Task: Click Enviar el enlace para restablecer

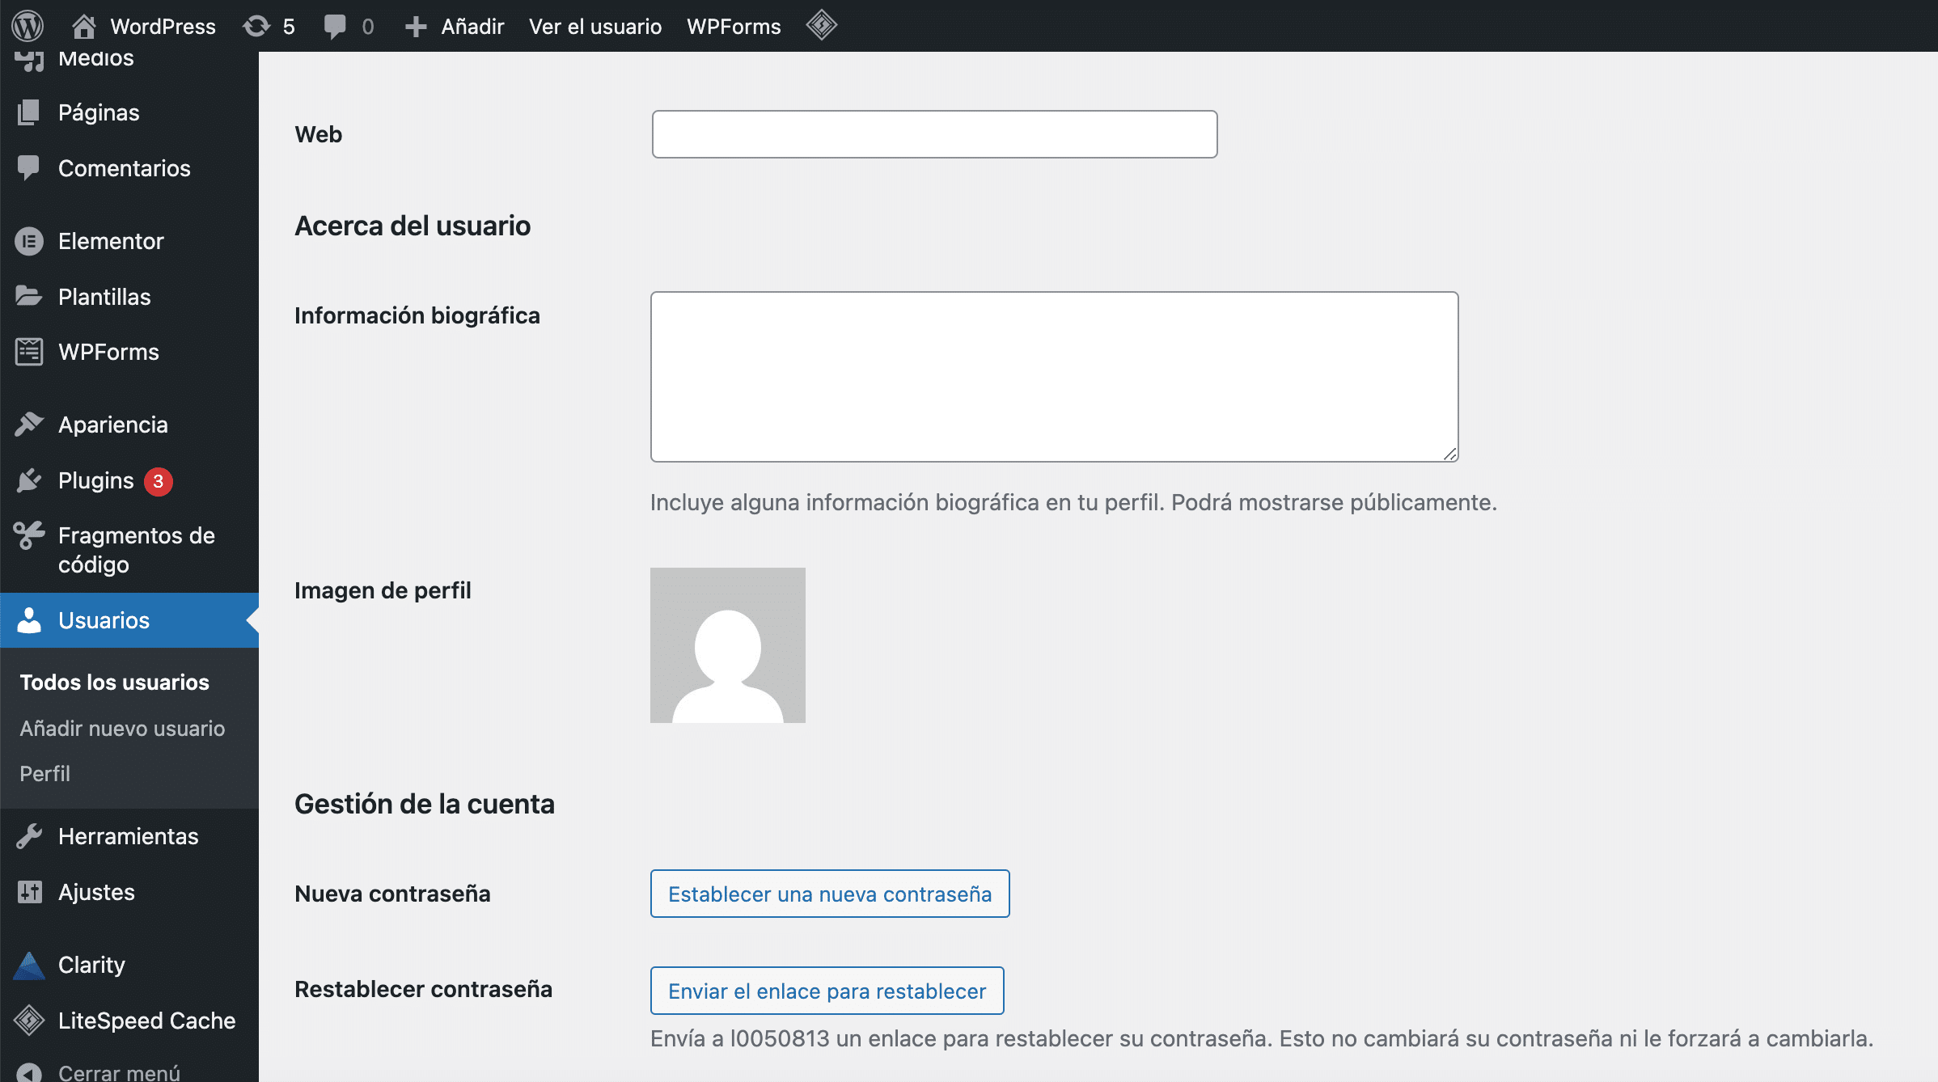Action: (827, 991)
